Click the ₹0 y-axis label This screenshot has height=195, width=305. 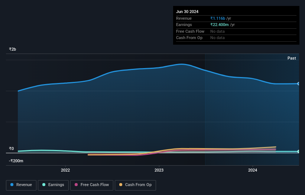(x=11, y=148)
